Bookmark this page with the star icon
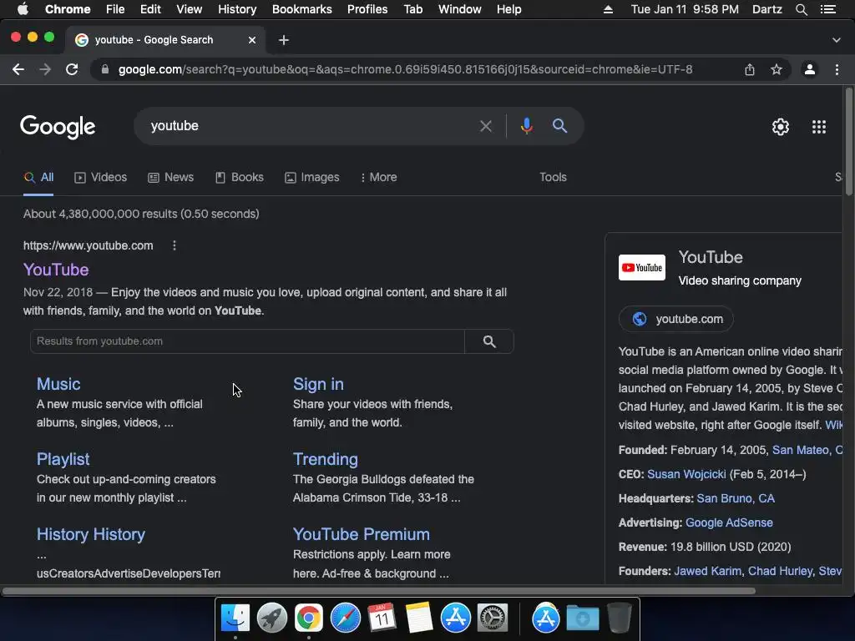 pyautogui.click(x=777, y=69)
